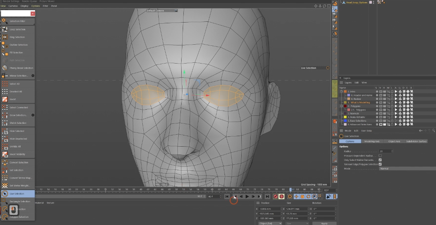Open the Default Camera dropdown in viewport

[162, 11]
